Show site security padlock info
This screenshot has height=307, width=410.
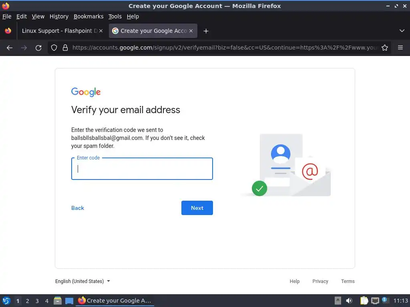click(65, 48)
